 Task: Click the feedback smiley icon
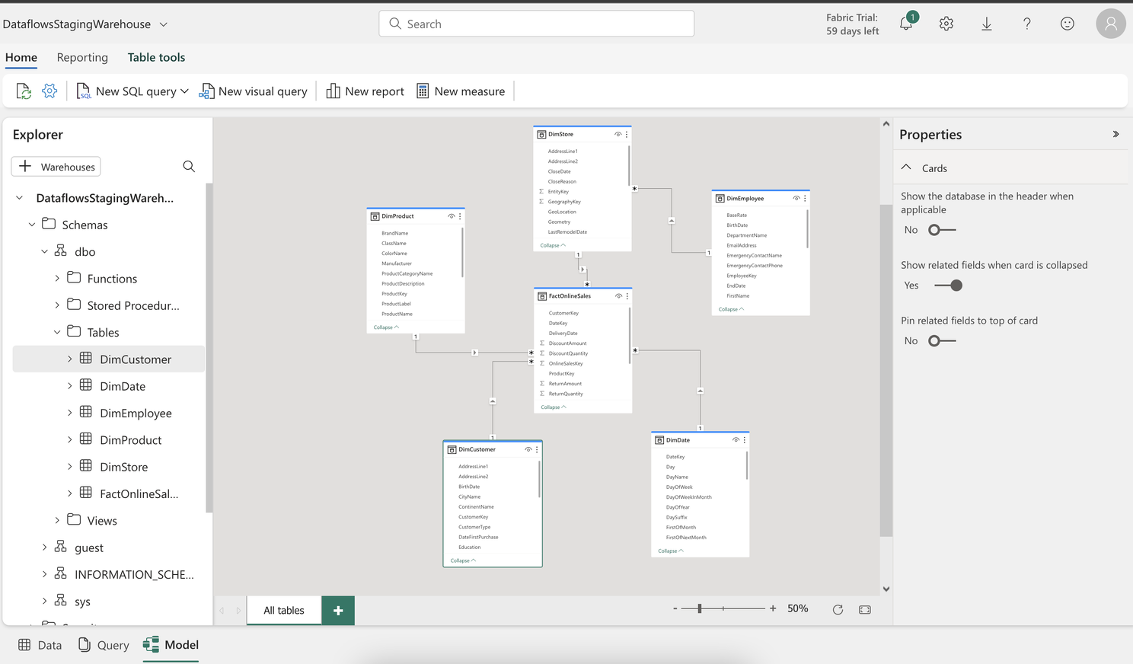1068,24
